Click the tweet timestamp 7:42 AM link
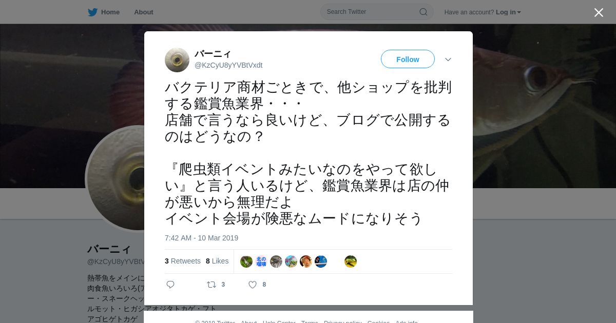Image resolution: width=616 pixels, height=323 pixels. pos(201,238)
